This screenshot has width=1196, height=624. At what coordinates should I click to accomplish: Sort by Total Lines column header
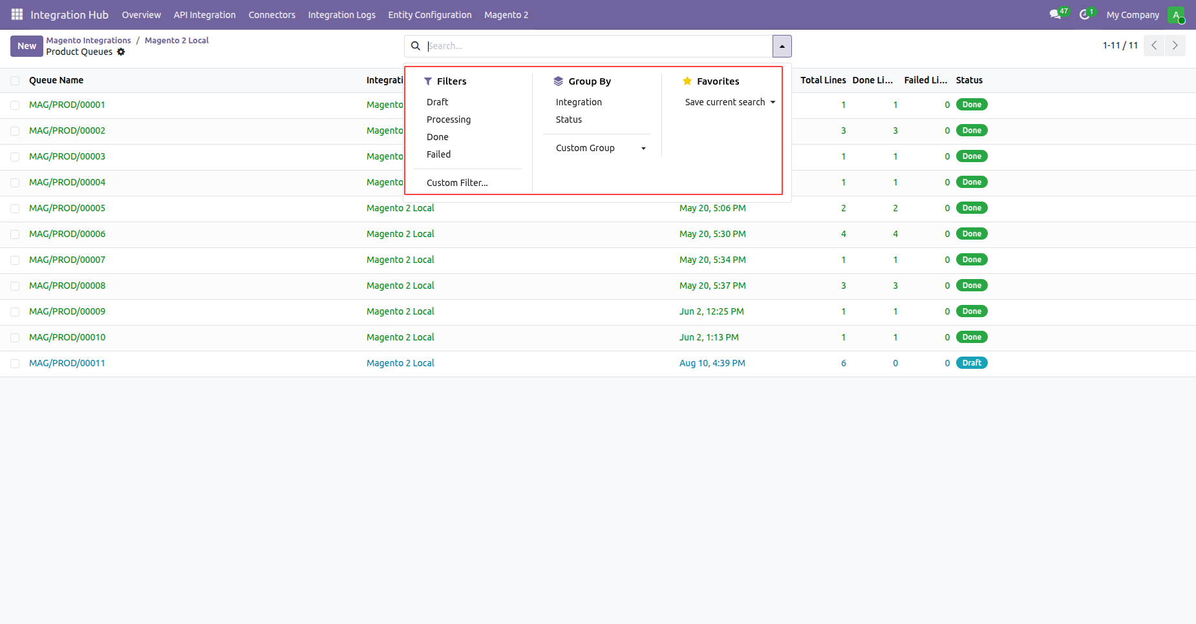pos(823,80)
